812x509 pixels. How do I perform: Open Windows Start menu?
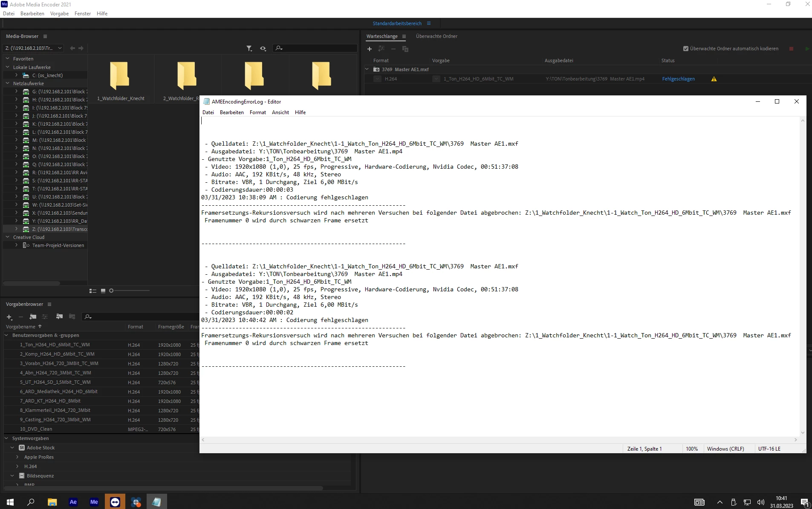pos(10,502)
